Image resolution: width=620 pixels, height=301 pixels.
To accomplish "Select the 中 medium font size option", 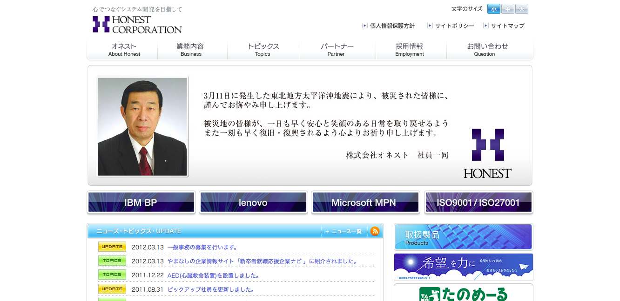I will [507, 8].
